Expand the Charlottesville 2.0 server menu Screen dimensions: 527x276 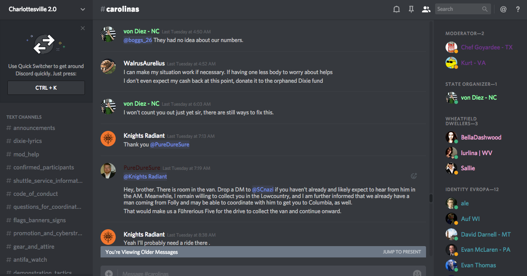pos(82,9)
